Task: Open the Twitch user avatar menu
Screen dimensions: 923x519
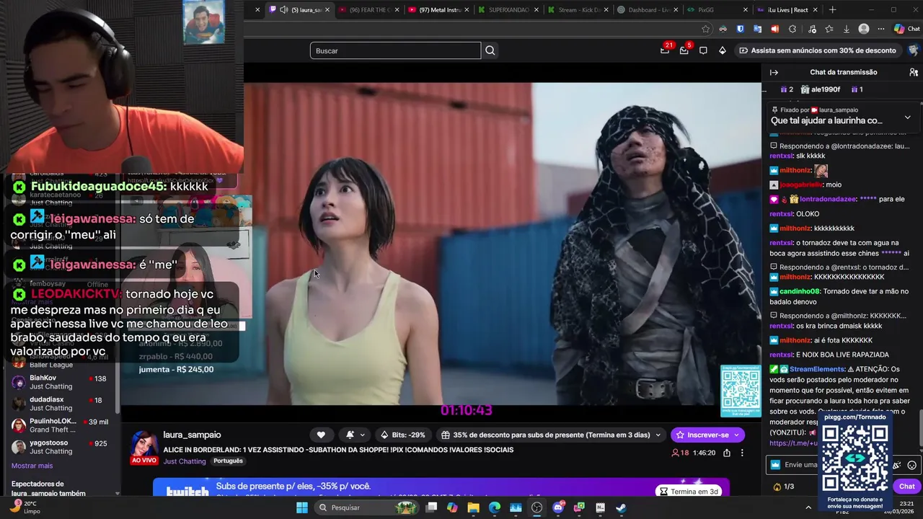Action: pos(914,50)
